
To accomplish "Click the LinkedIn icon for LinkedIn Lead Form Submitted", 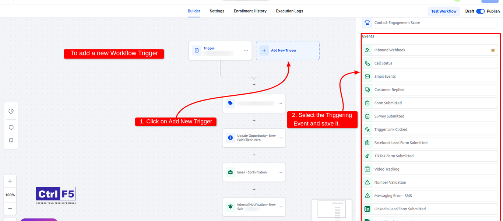I will click(367, 209).
